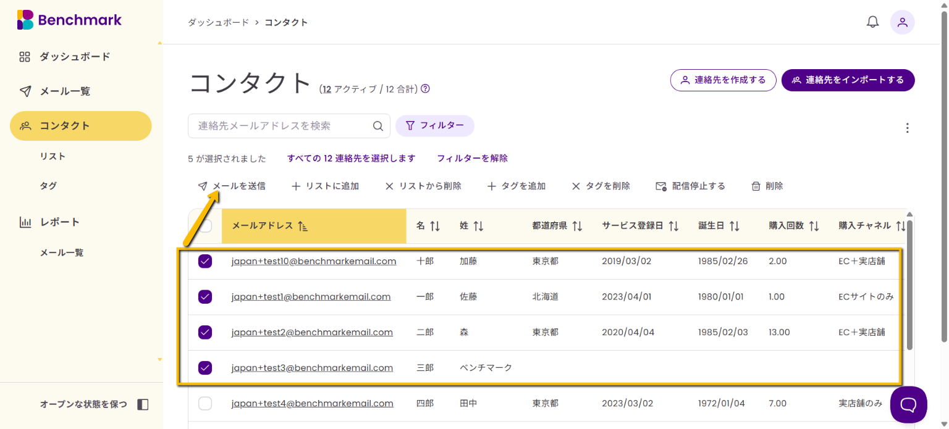Open ダッシュボード in the sidebar
Image resolution: width=949 pixels, height=429 pixels.
pos(75,57)
